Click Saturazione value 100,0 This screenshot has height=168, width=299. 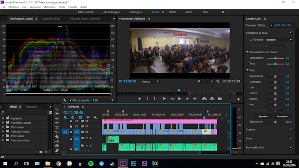pyautogui.click(x=288, y=122)
